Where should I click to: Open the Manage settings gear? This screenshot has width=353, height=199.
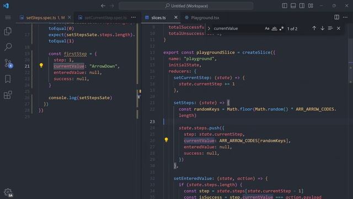click(8, 192)
